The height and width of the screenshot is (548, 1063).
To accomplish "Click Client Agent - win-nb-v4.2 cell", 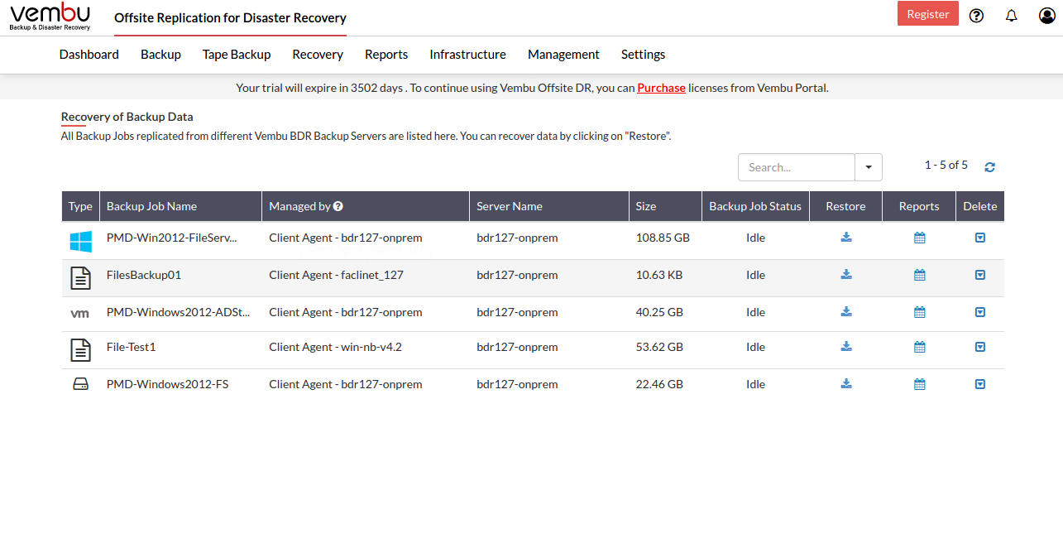I will (335, 347).
